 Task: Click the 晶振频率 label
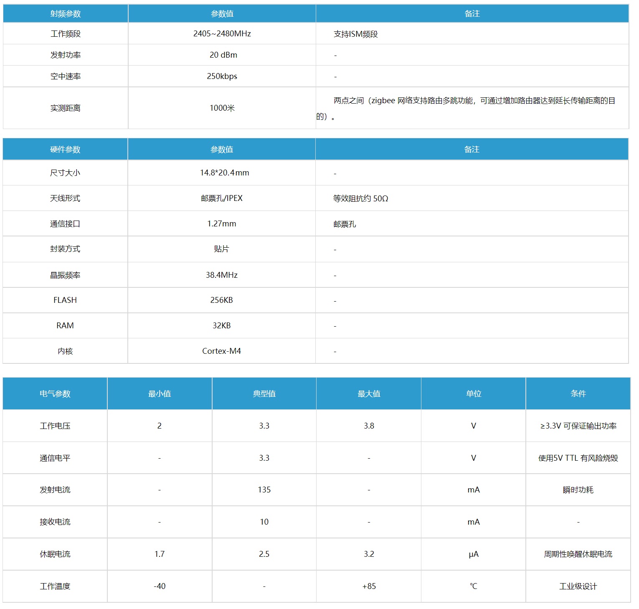pos(65,275)
